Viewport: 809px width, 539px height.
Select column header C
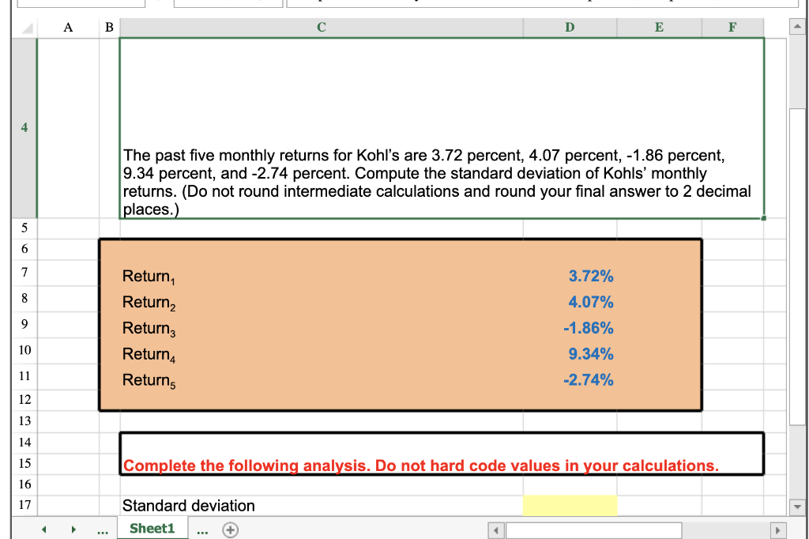point(321,27)
